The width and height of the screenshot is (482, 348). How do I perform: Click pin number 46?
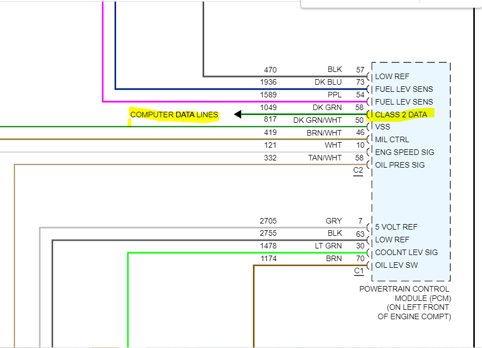360,133
